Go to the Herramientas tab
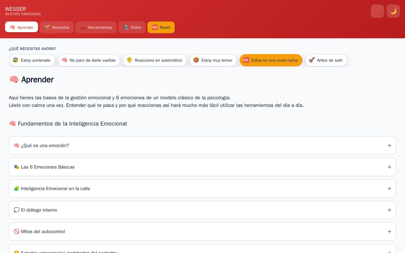Image resolution: width=405 pixels, height=253 pixels. click(96, 27)
